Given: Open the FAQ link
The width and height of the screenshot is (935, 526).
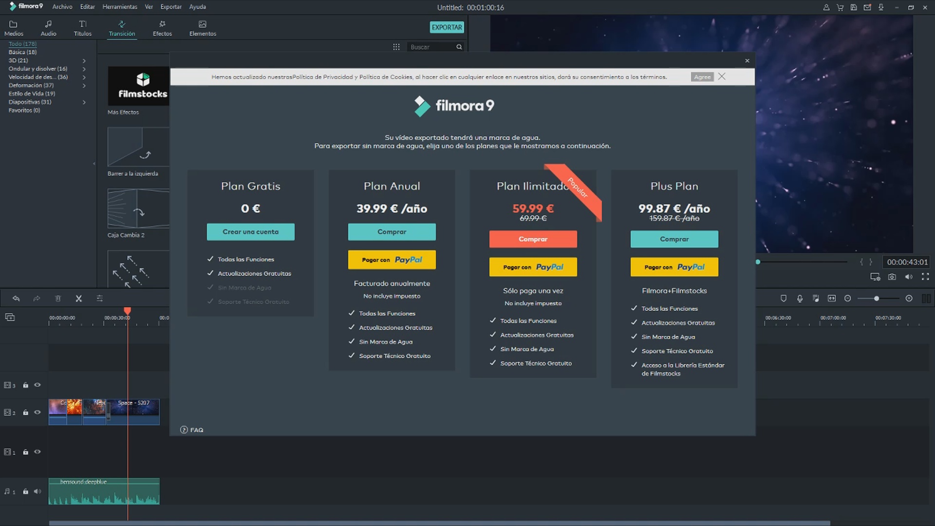Looking at the screenshot, I should coord(192,430).
